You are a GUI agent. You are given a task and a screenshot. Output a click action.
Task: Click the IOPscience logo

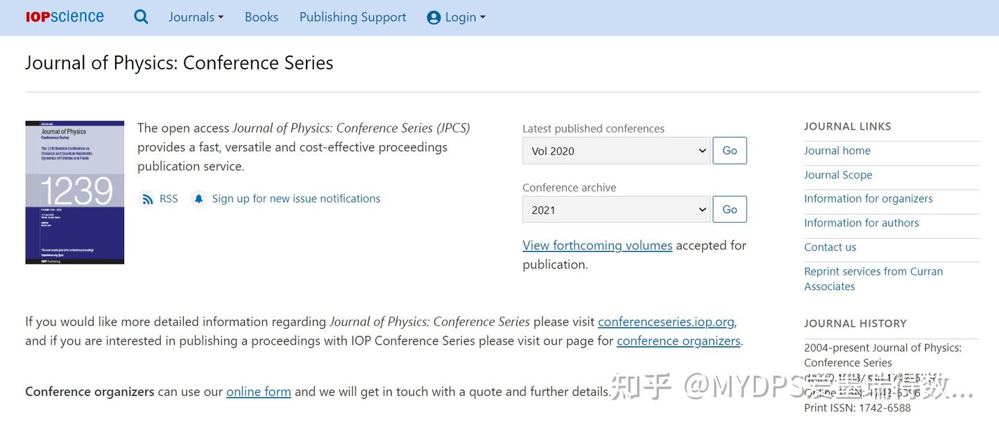click(64, 16)
